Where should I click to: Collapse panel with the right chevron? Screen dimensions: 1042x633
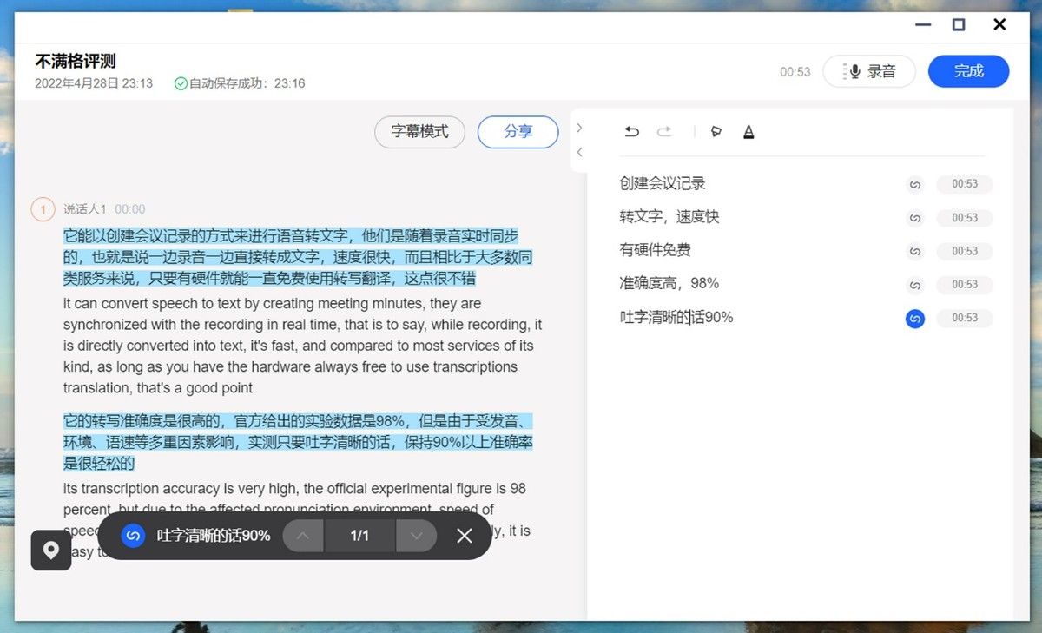point(579,128)
